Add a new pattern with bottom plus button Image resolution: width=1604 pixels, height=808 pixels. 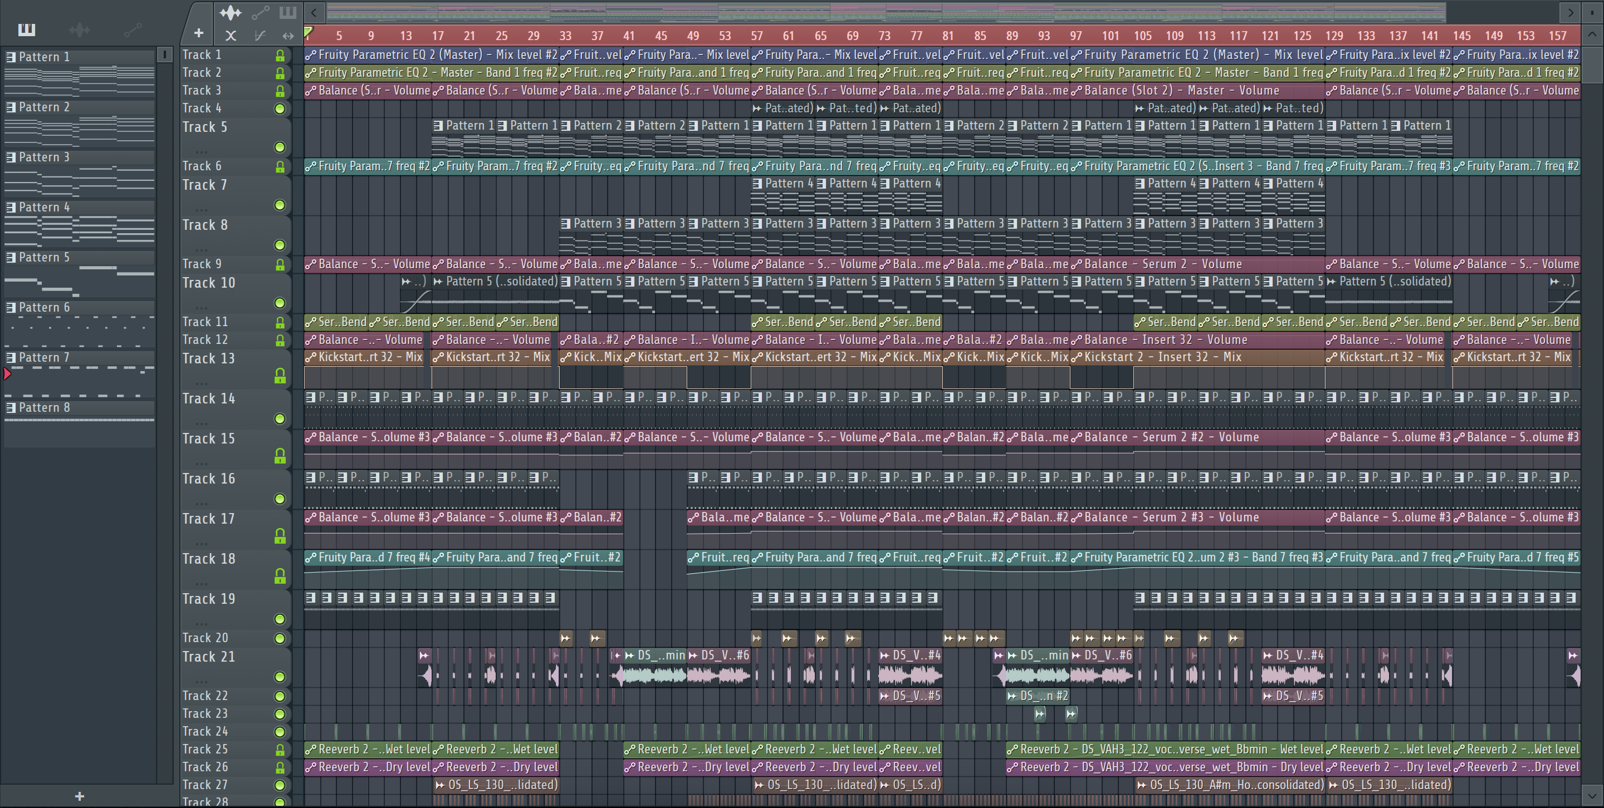point(79,796)
